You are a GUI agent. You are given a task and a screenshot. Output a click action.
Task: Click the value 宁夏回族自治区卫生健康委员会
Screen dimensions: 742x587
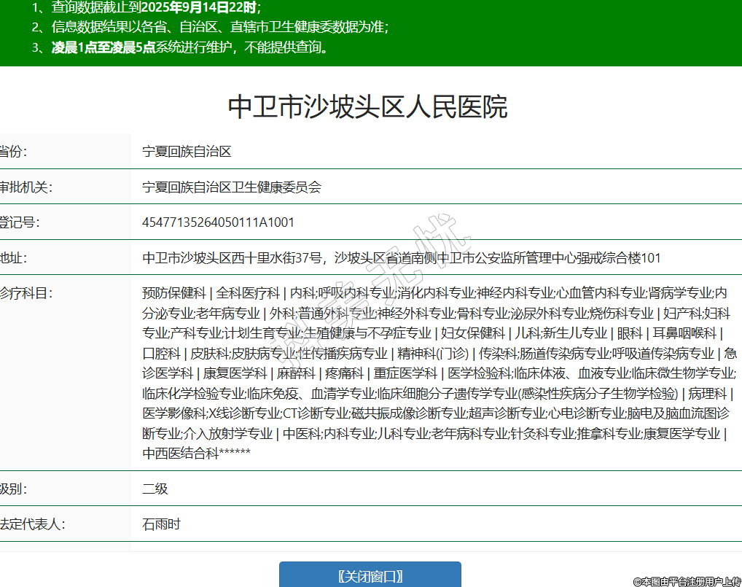232,187
